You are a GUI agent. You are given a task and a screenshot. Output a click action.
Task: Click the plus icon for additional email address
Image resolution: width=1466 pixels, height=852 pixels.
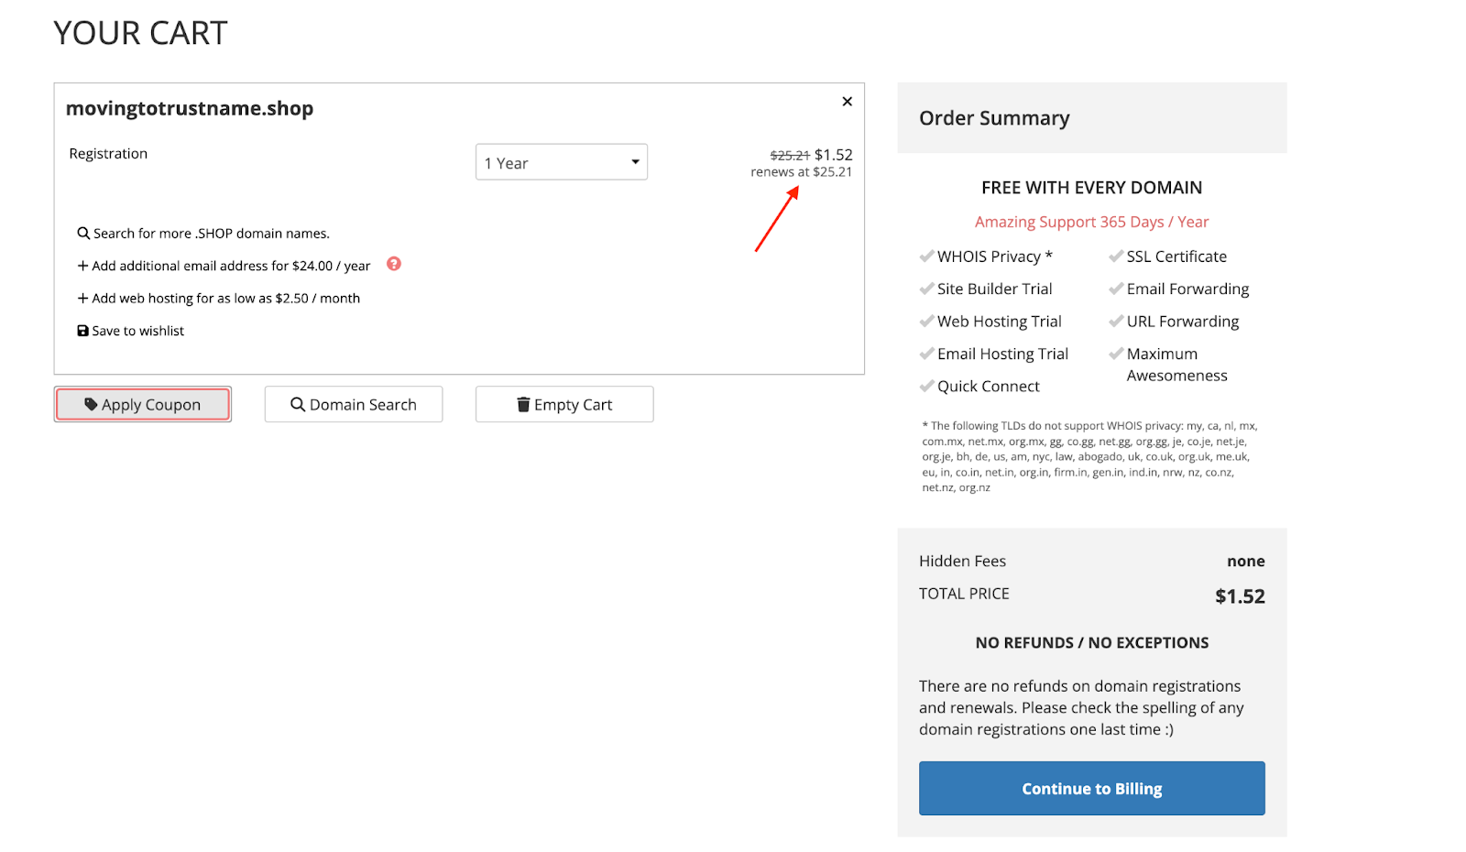click(82, 266)
